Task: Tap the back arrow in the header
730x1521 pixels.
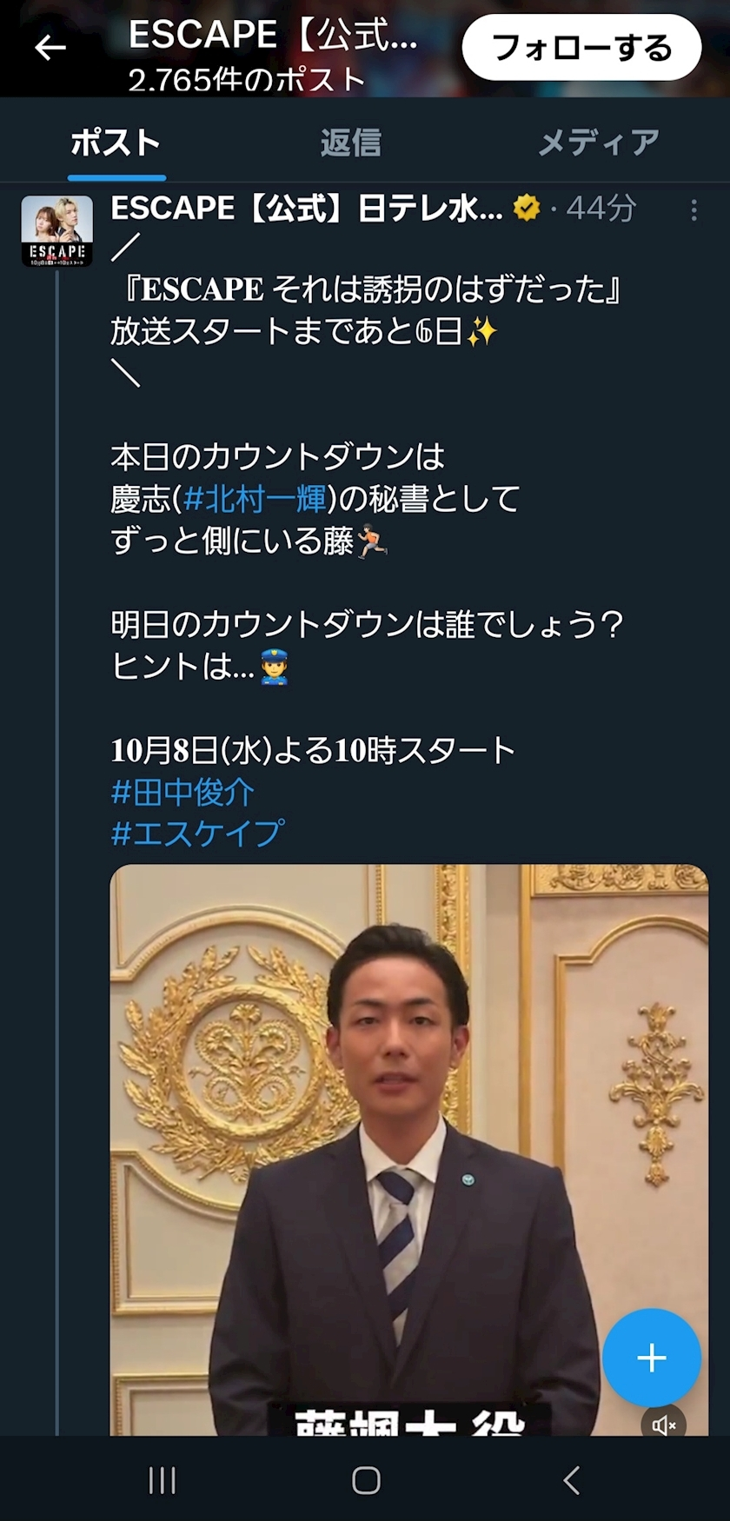Action: (x=50, y=48)
